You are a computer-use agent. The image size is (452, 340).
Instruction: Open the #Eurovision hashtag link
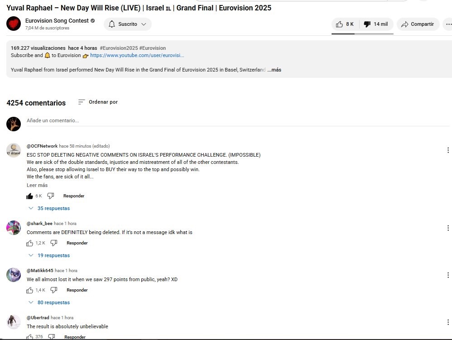[153, 48]
